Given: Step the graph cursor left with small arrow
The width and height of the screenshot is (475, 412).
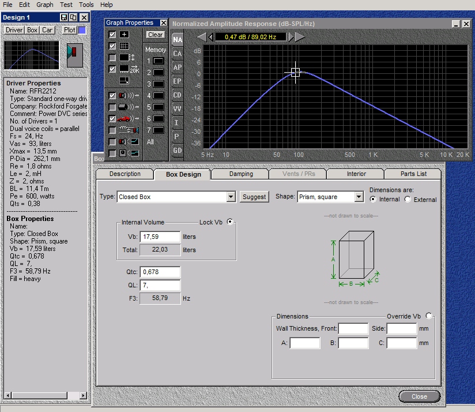Looking at the screenshot, I should coord(210,37).
